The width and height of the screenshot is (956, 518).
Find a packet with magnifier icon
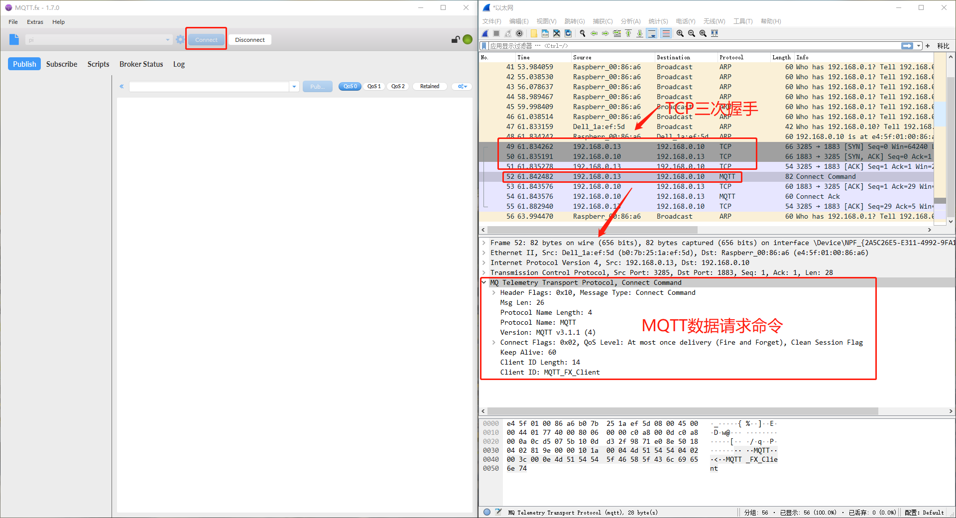click(x=583, y=33)
